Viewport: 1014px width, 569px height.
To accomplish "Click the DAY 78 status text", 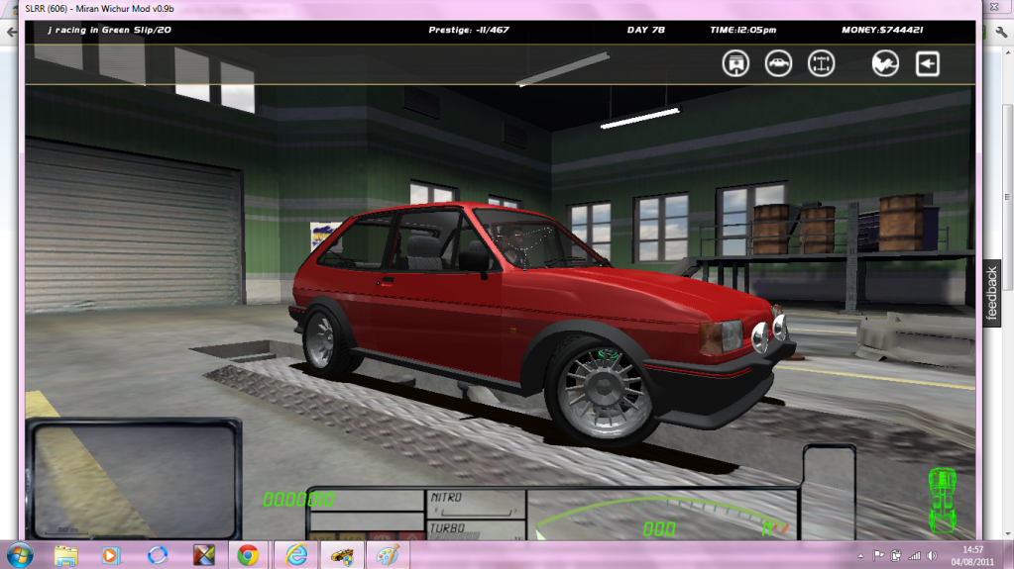I will pos(645,30).
